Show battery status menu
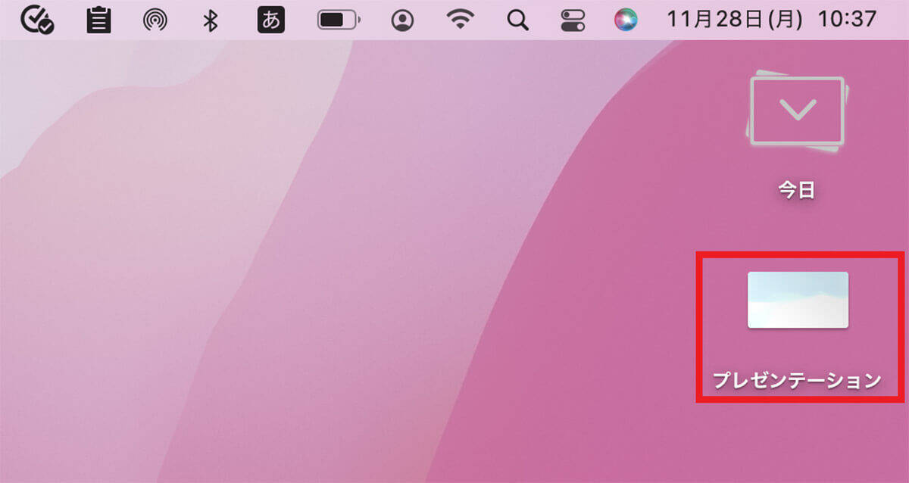The image size is (909, 483). point(339,20)
